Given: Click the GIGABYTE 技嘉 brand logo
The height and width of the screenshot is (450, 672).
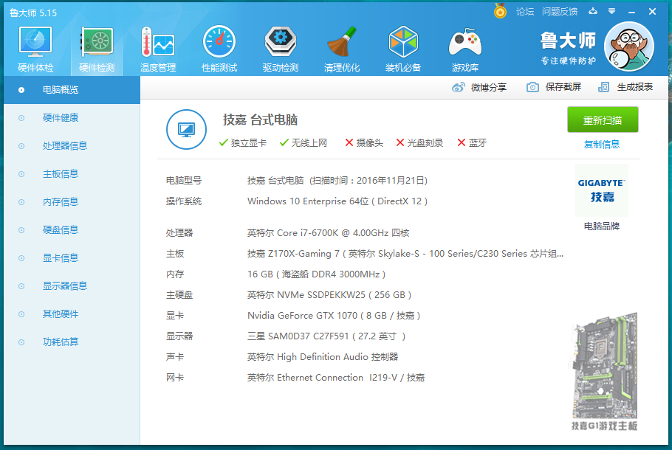Looking at the screenshot, I should 602,190.
